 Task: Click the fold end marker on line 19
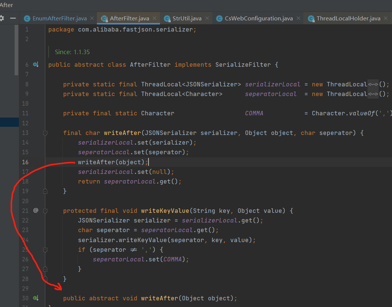point(45,191)
